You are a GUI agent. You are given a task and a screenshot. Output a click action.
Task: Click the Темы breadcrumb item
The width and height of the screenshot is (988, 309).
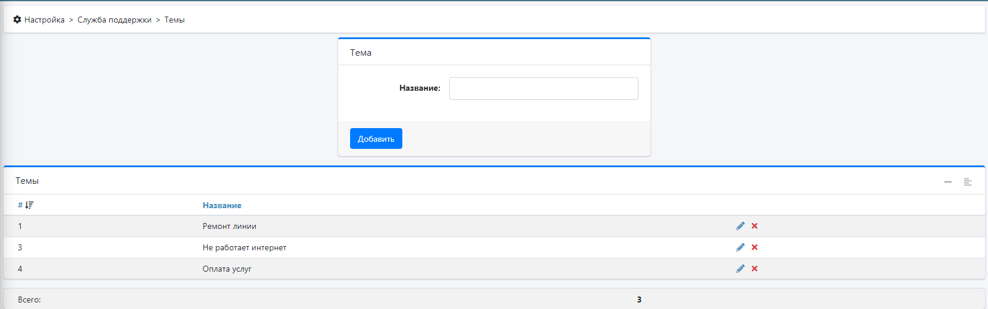pyautogui.click(x=174, y=20)
